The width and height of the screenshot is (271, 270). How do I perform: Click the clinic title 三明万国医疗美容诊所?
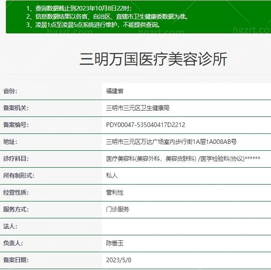(x=153, y=59)
